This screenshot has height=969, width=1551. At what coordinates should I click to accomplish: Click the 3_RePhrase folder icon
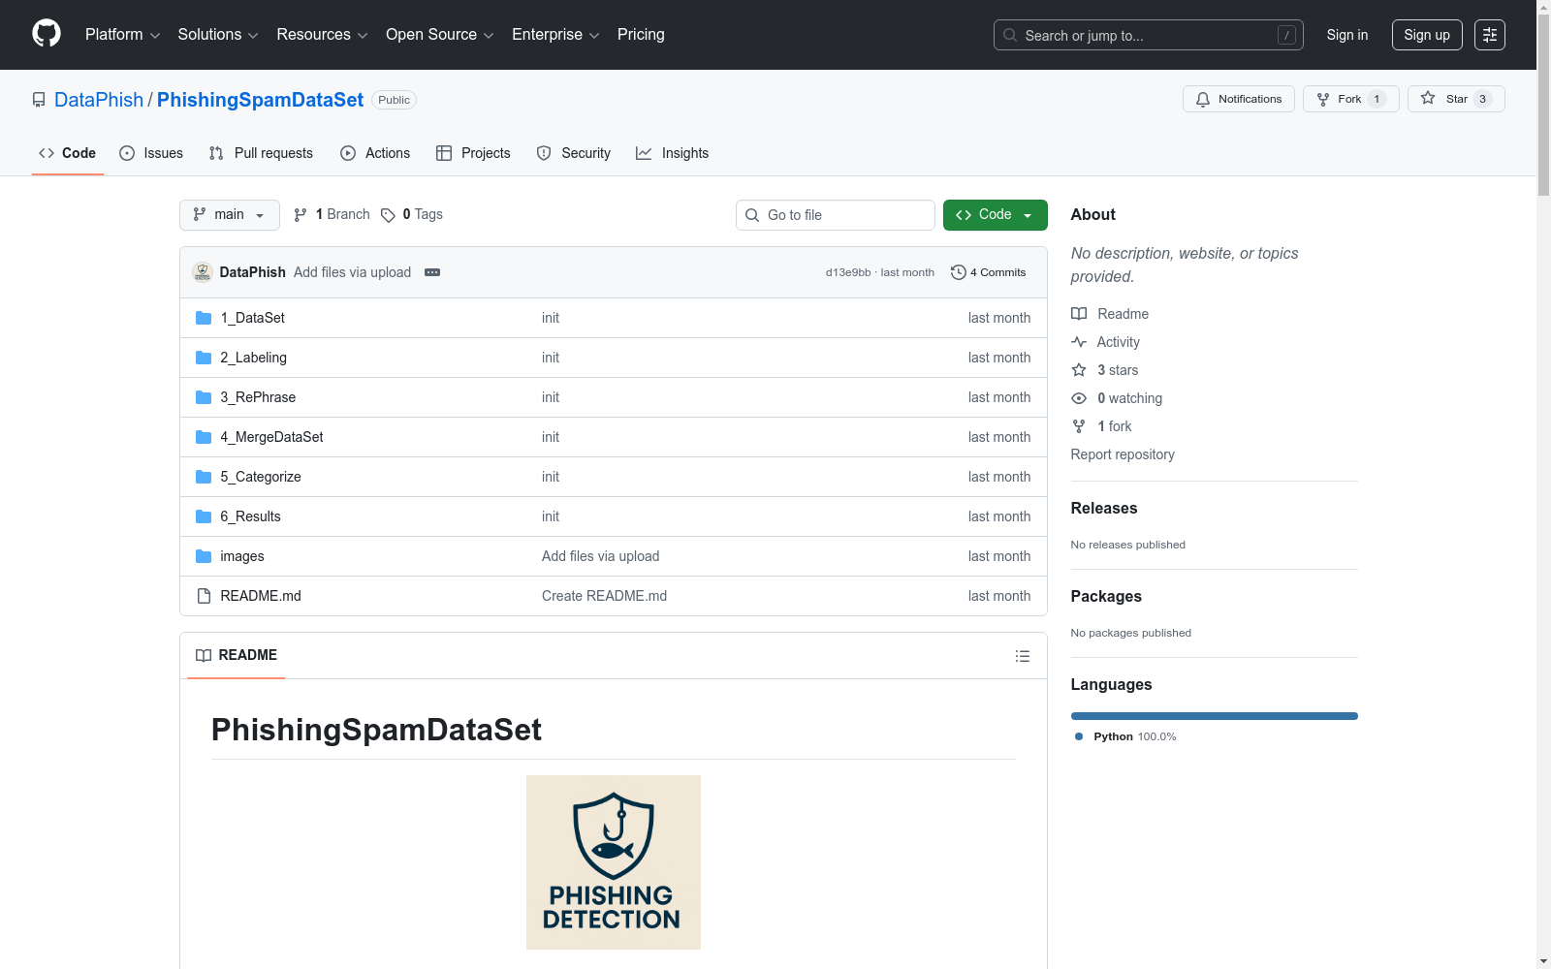coord(204,397)
